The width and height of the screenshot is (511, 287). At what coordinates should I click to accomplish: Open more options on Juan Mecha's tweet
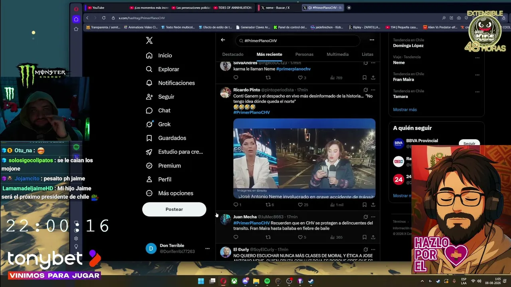(x=373, y=217)
